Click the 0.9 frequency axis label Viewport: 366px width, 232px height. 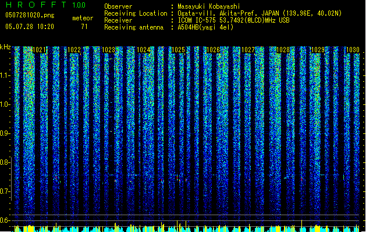pos(5,133)
